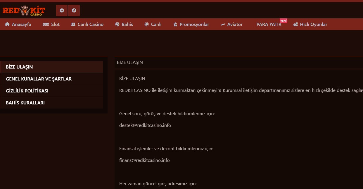Click the finans@redkitcasino.info email address

[x=144, y=160]
